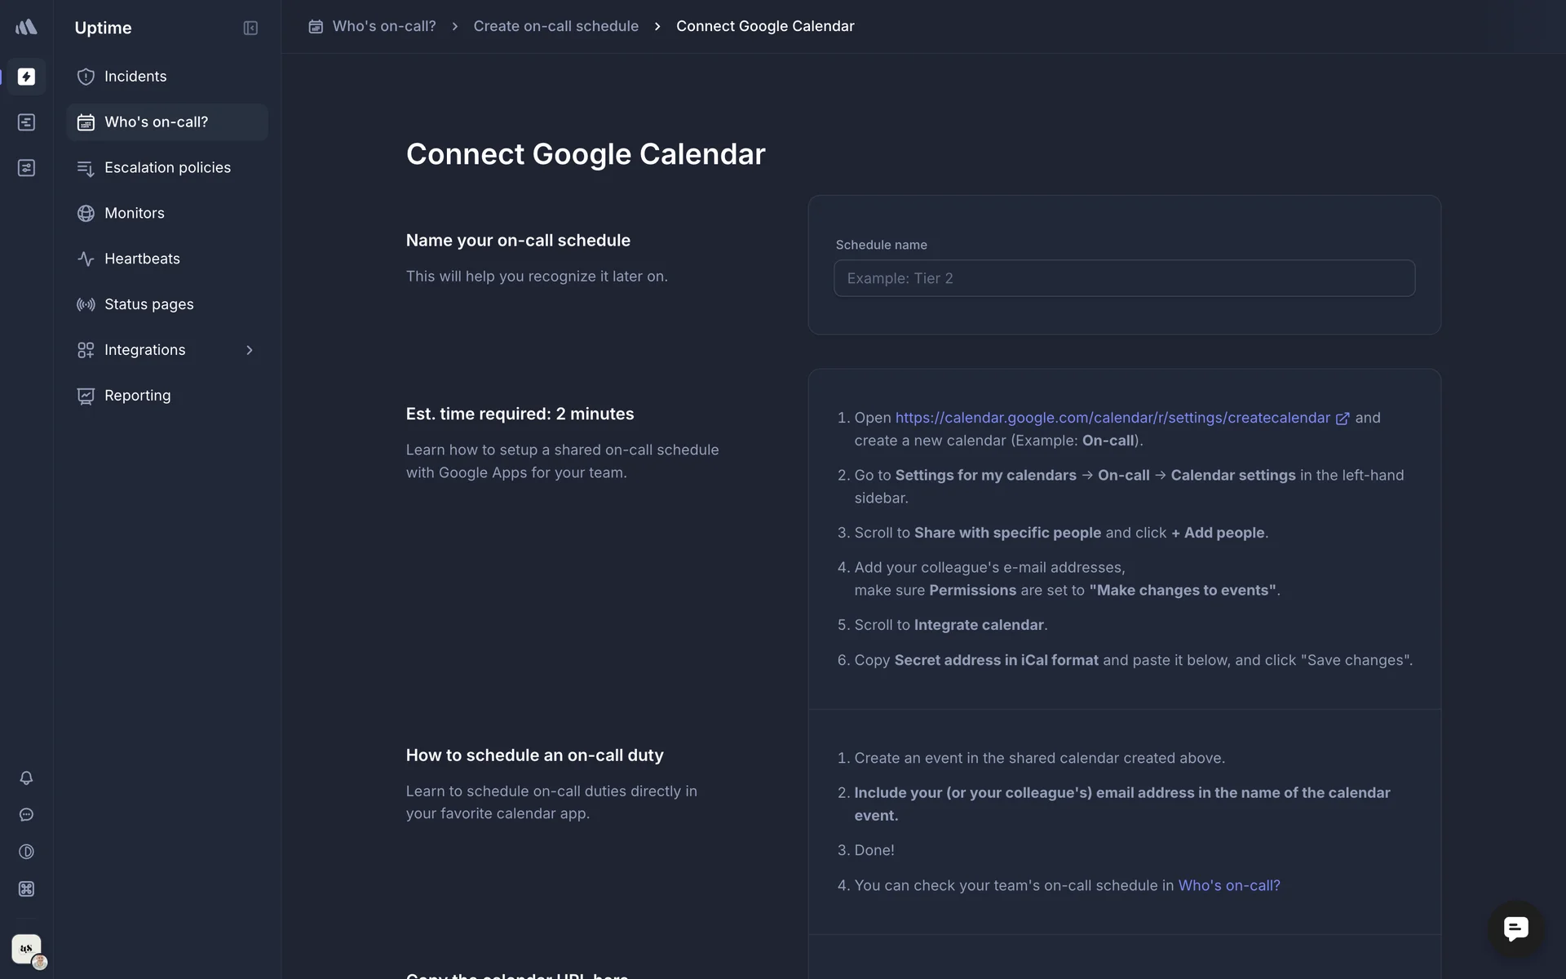Click the Schedule name input field
1566x979 pixels.
pos(1124,278)
